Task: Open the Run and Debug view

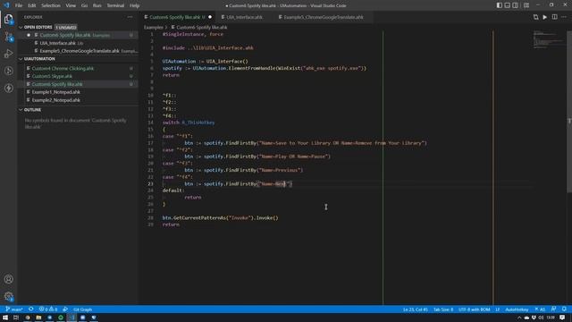Action: pos(8,54)
